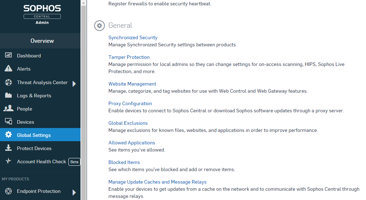Image resolution: width=366 pixels, height=200 pixels.
Task: Open the Tamper Protection settings link
Action: click(x=129, y=57)
